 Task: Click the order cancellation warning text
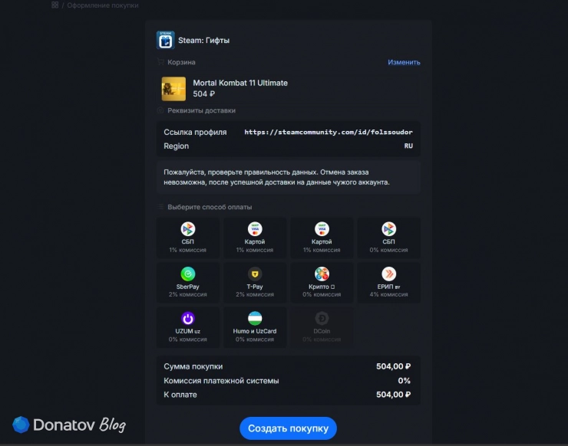pos(277,177)
